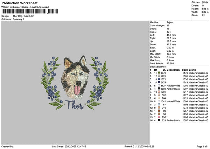Click the "Code" column header

(x=185, y=70)
